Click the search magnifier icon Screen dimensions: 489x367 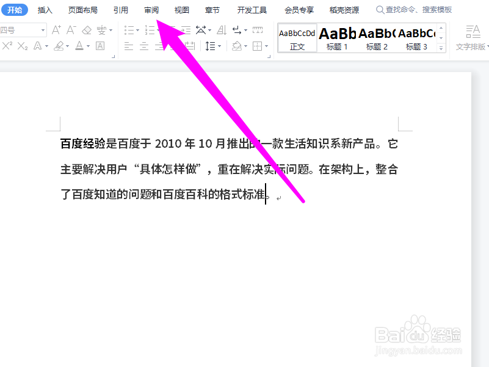tap(380, 10)
